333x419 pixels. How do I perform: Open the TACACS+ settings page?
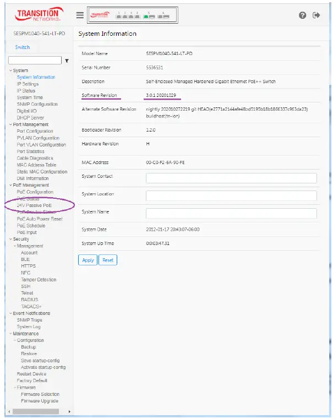(31, 307)
